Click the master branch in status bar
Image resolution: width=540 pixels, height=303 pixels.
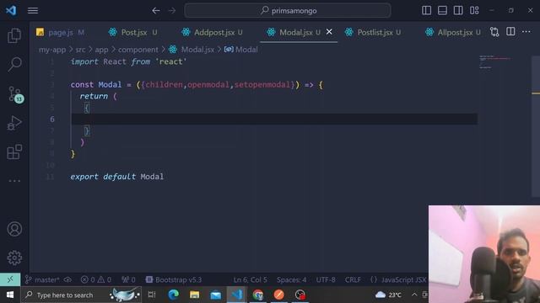[42, 279]
